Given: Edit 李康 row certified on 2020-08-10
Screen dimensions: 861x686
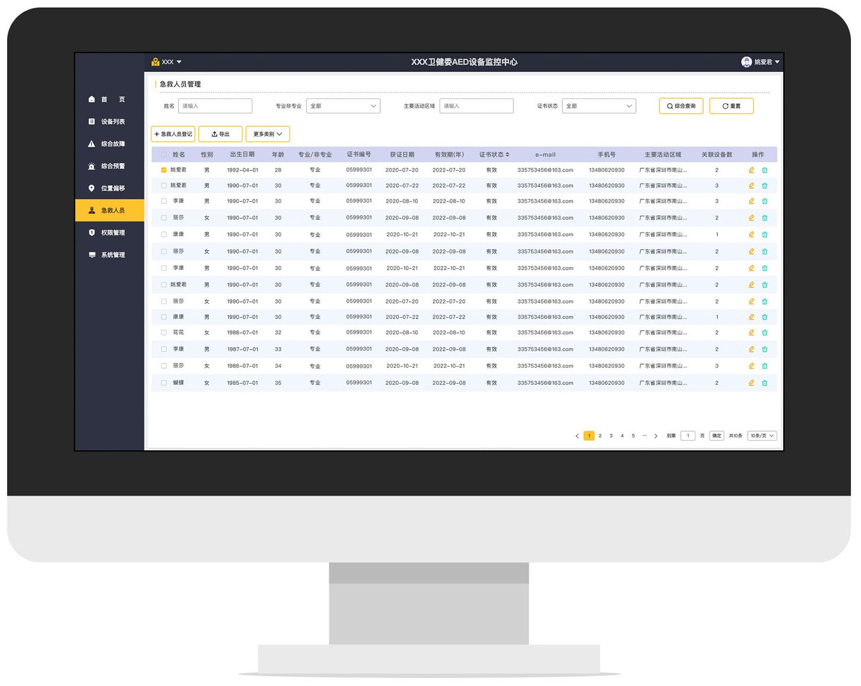Looking at the screenshot, I should (751, 202).
